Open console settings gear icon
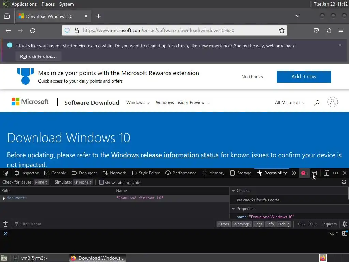 tap(344, 224)
